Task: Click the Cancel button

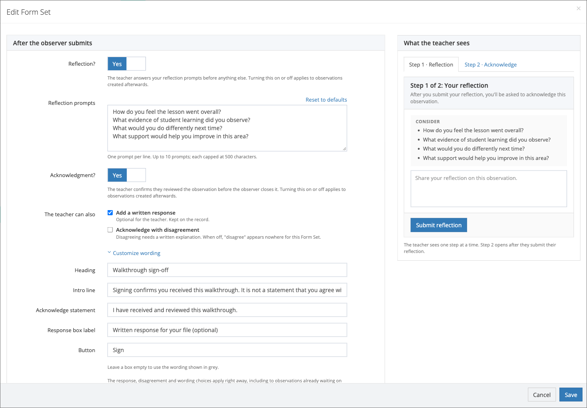Action: pyautogui.click(x=542, y=395)
